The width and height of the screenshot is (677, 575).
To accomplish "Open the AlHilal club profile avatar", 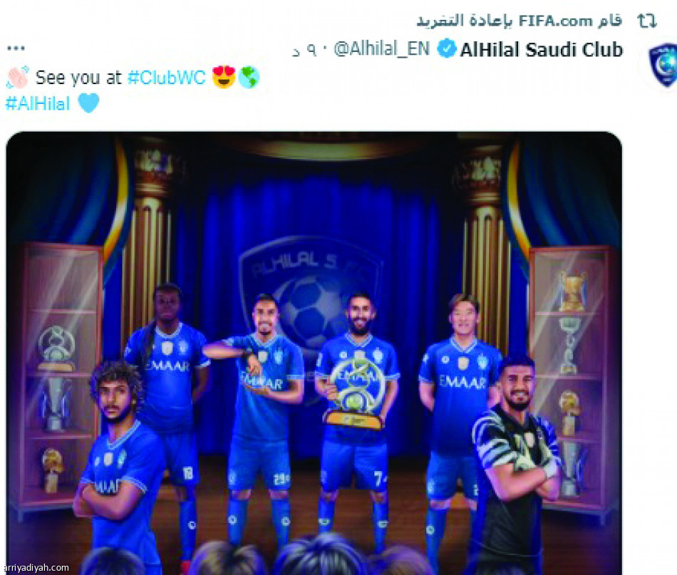I will [663, 65].
